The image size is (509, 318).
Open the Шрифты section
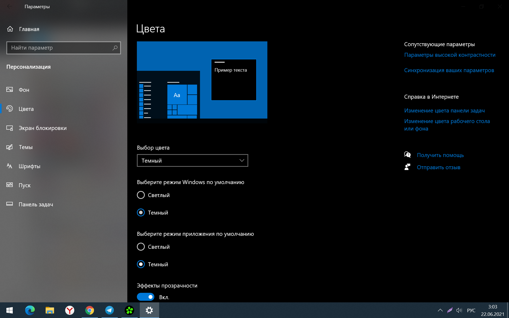coord(64,166)
